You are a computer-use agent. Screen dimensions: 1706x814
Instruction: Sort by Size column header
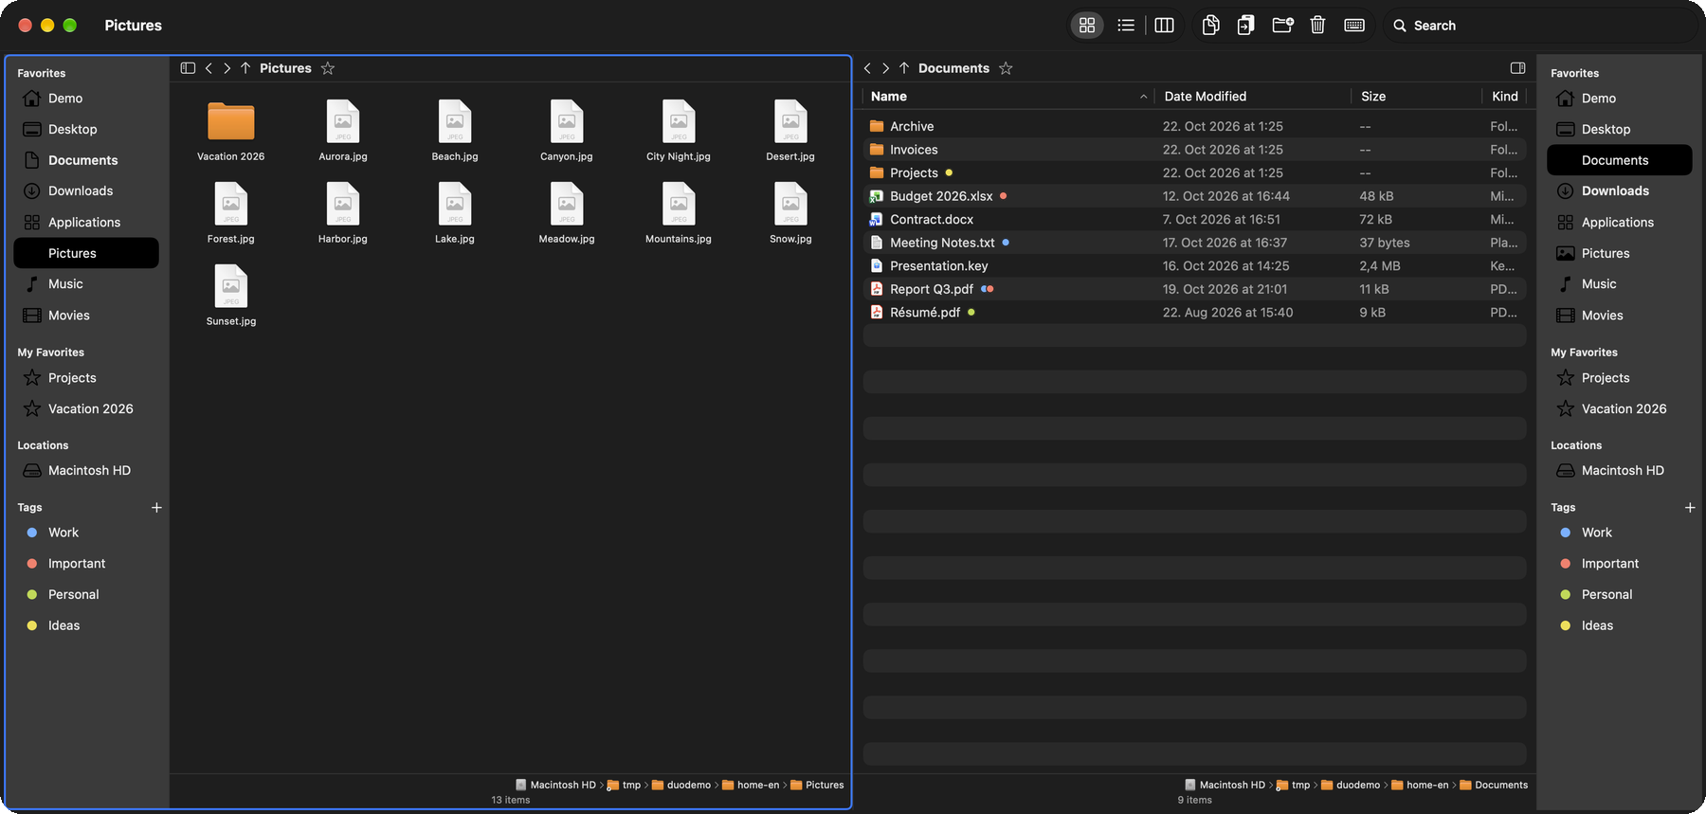click(1416, 97)
